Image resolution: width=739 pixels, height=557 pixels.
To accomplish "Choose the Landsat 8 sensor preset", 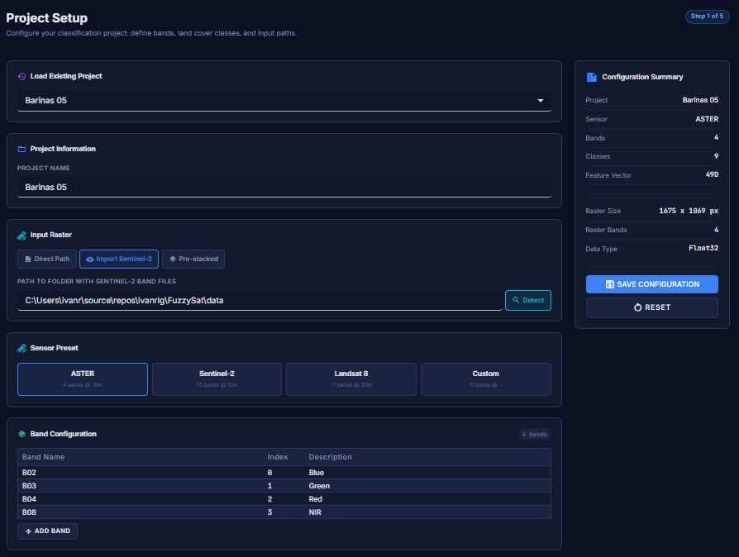I will (350, 379).
